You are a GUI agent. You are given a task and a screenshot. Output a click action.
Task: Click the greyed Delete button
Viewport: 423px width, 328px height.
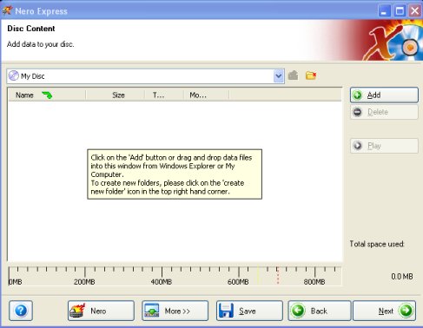[x=384, y=112]
